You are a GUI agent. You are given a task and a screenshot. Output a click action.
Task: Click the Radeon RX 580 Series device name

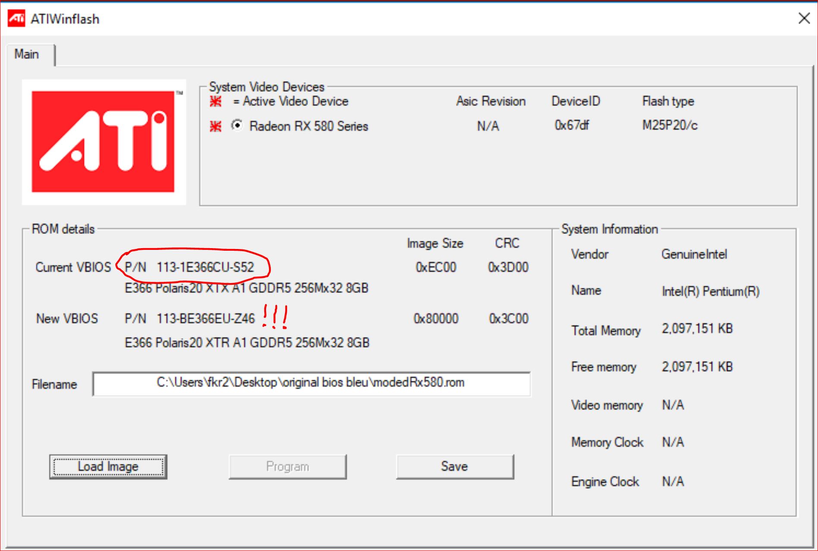click(x=309, y=126)
